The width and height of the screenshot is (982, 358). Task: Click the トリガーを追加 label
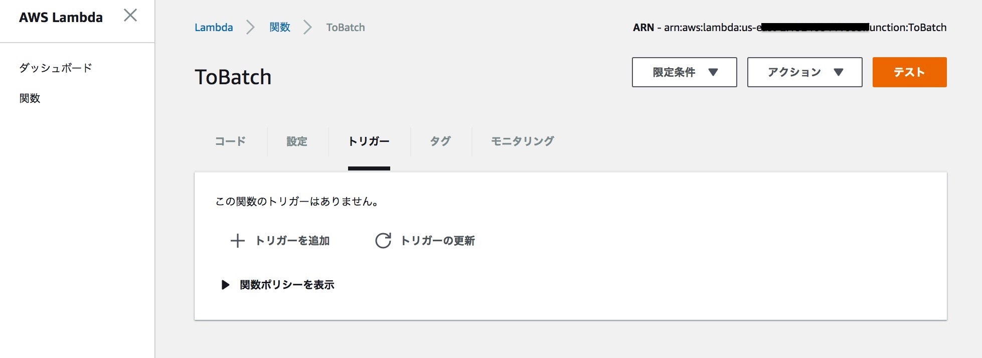[x=292, y=241]
